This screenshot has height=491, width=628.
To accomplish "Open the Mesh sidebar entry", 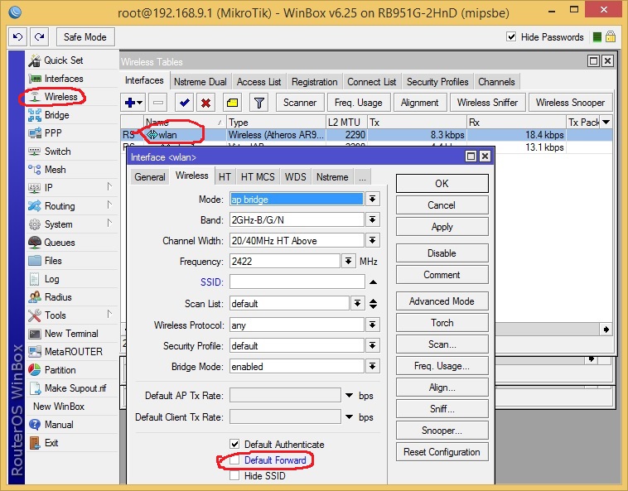I will [x=55, y=170].
